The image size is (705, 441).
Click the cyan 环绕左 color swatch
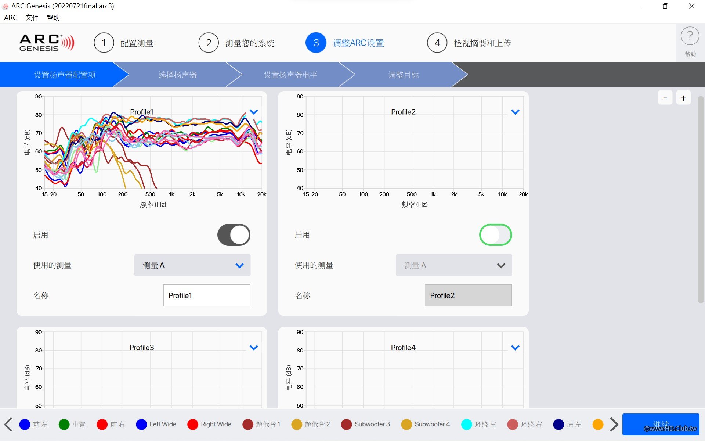466,424
